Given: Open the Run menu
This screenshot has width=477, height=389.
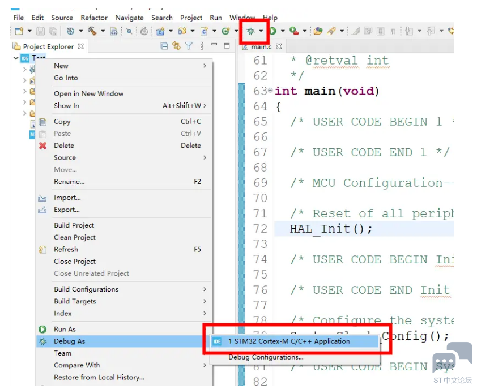Looking at the screenshot, I should [x=216, y=18].
